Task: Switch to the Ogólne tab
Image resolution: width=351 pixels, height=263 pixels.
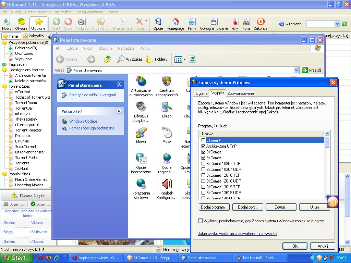Action: pyautogui.click(x=202, y=93)
